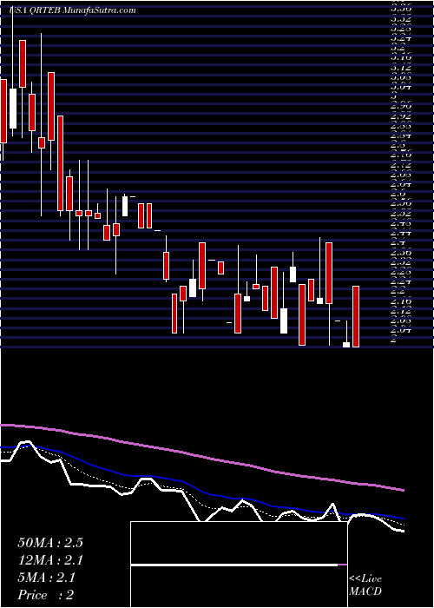434x608 pixels.
Task: Select the '12MA : 2.1' readout
Action: (50, 560)
